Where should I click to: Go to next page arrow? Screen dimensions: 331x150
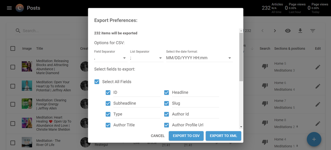(x=275, y=31)
